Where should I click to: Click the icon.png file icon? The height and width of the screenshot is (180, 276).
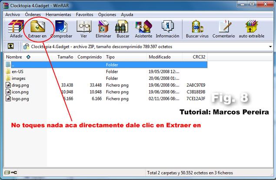pos(8,92)
